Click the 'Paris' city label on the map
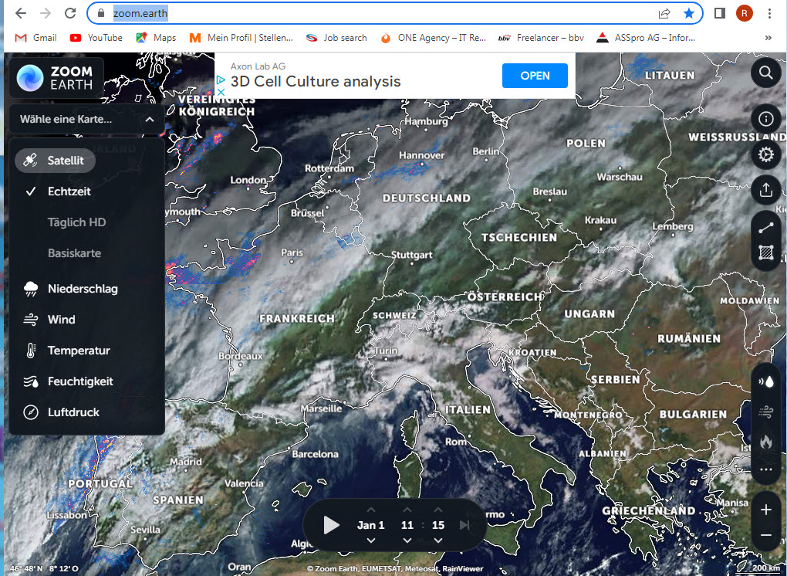 (x=292, y=252)
